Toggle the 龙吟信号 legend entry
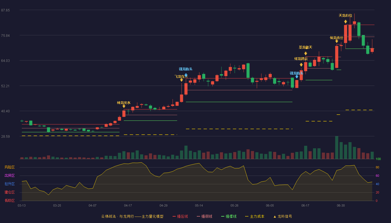 point(283,216)
